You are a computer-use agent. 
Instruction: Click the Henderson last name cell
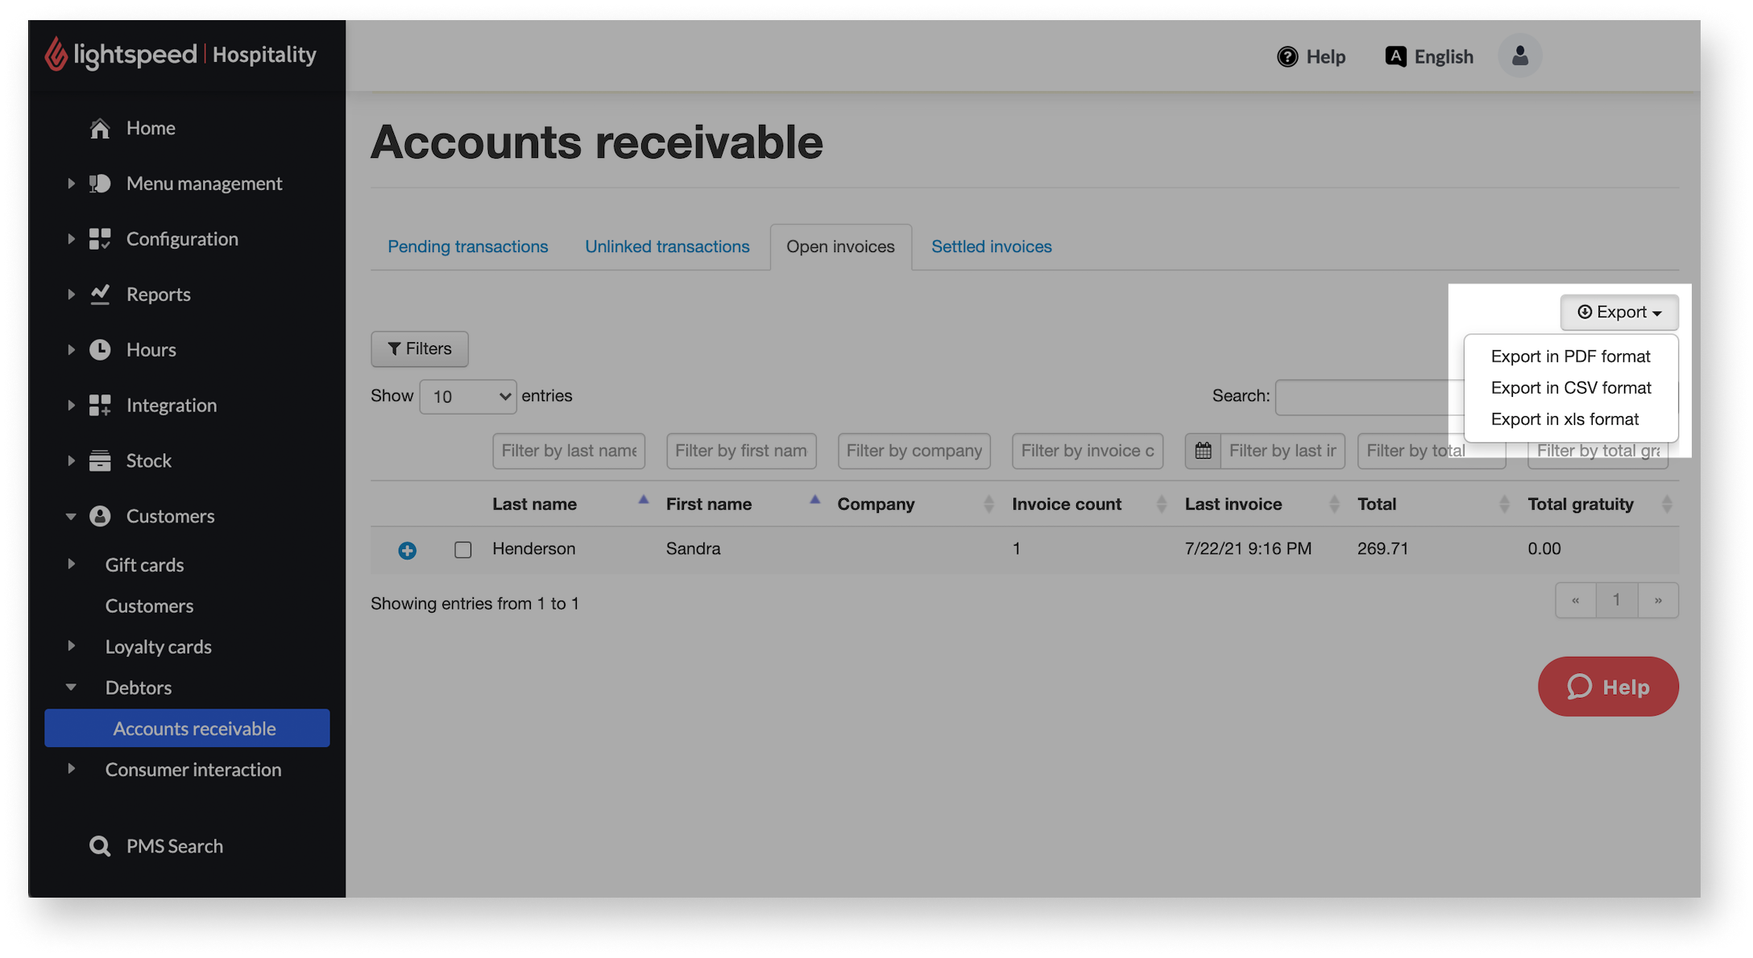coord(534,549)
